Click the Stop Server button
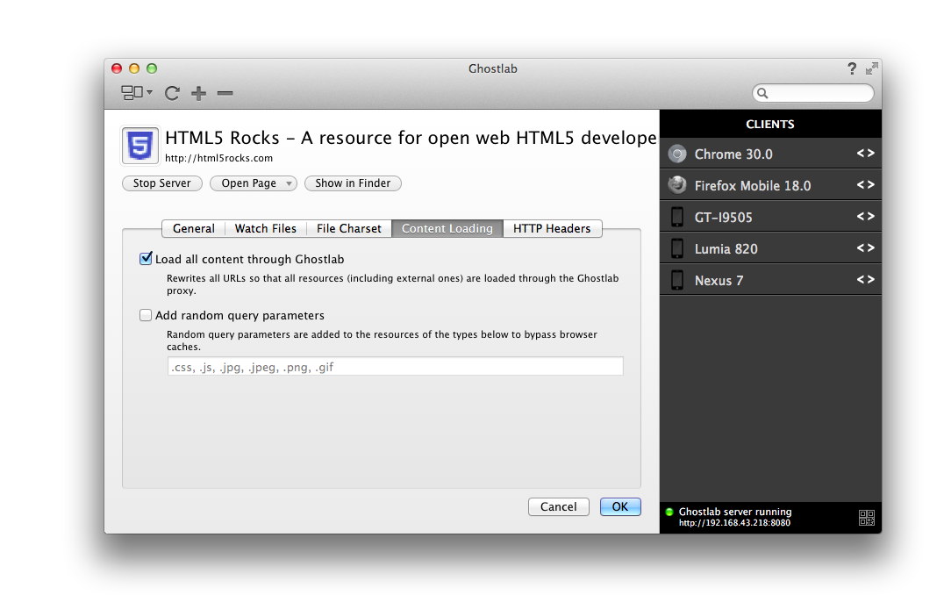The height and width of the screenshot is (595, 944). [x=162, y=183]
